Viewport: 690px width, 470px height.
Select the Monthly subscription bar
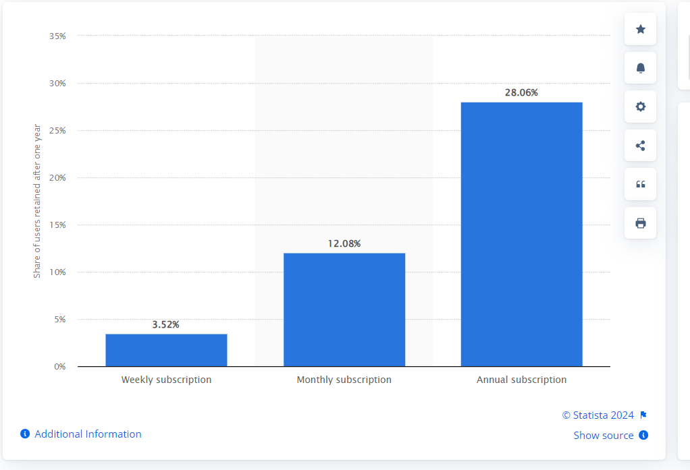[344, 310]
